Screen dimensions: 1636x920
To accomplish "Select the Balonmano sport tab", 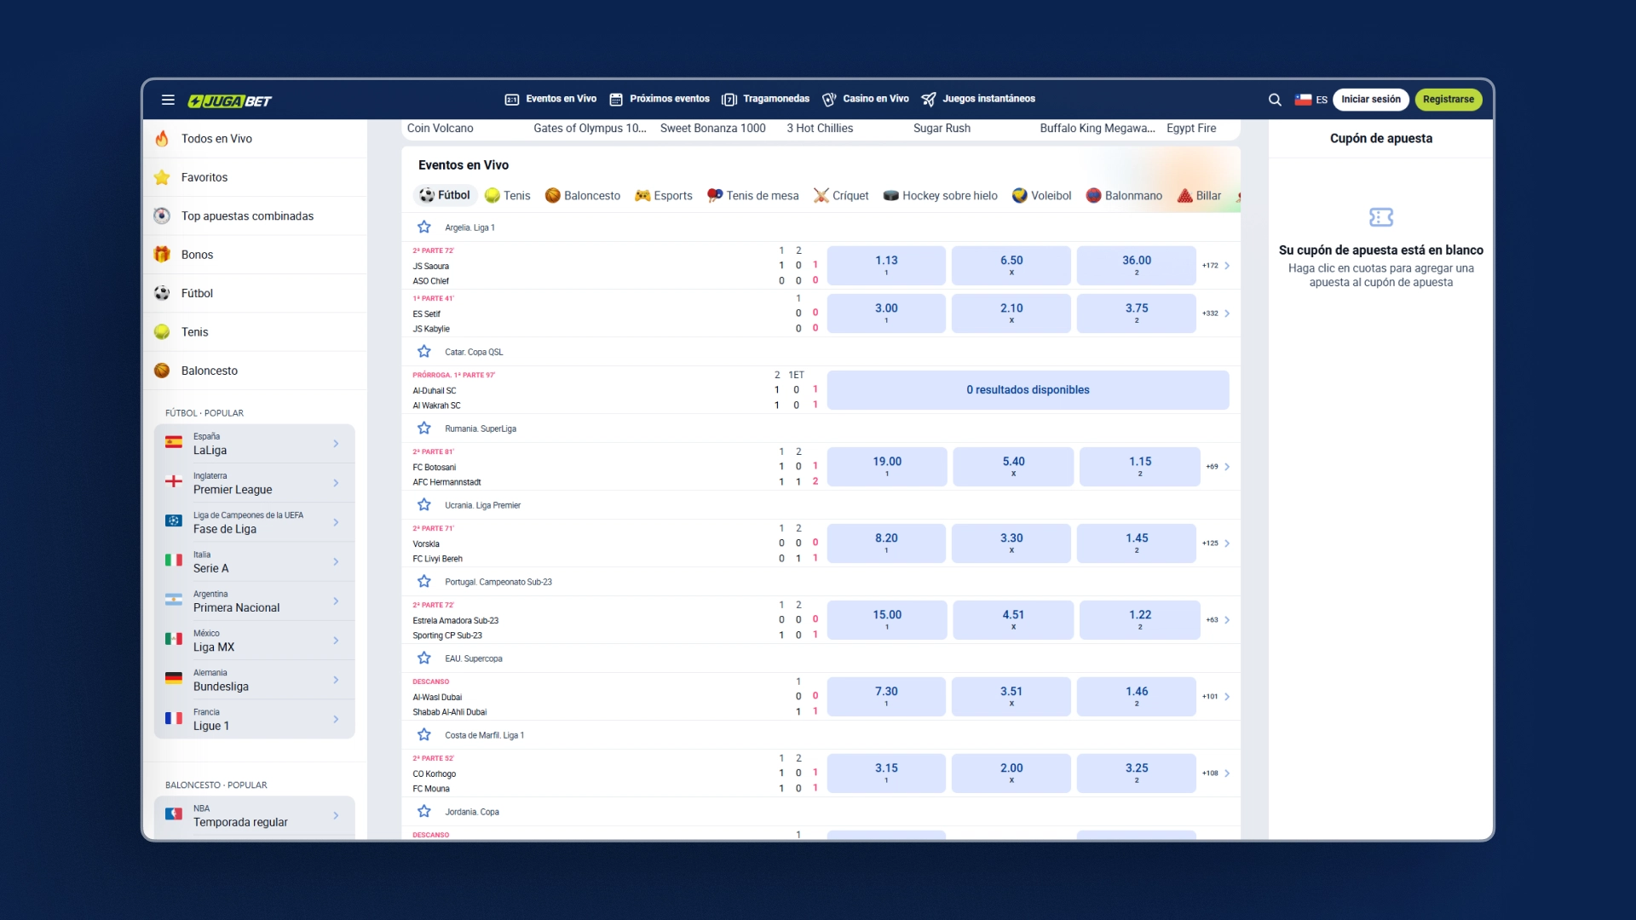I will pyautogui.click(x=1124, y=196).
